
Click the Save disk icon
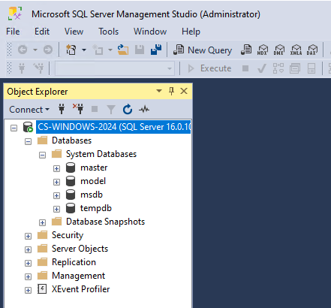(140, 50)
